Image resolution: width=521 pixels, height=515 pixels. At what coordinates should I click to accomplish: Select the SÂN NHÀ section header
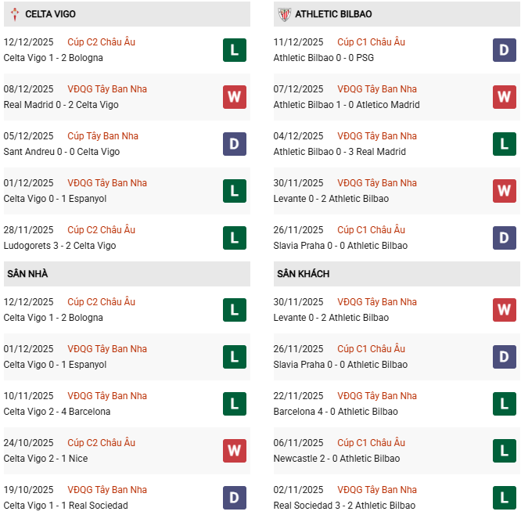(x=27, y=274)
